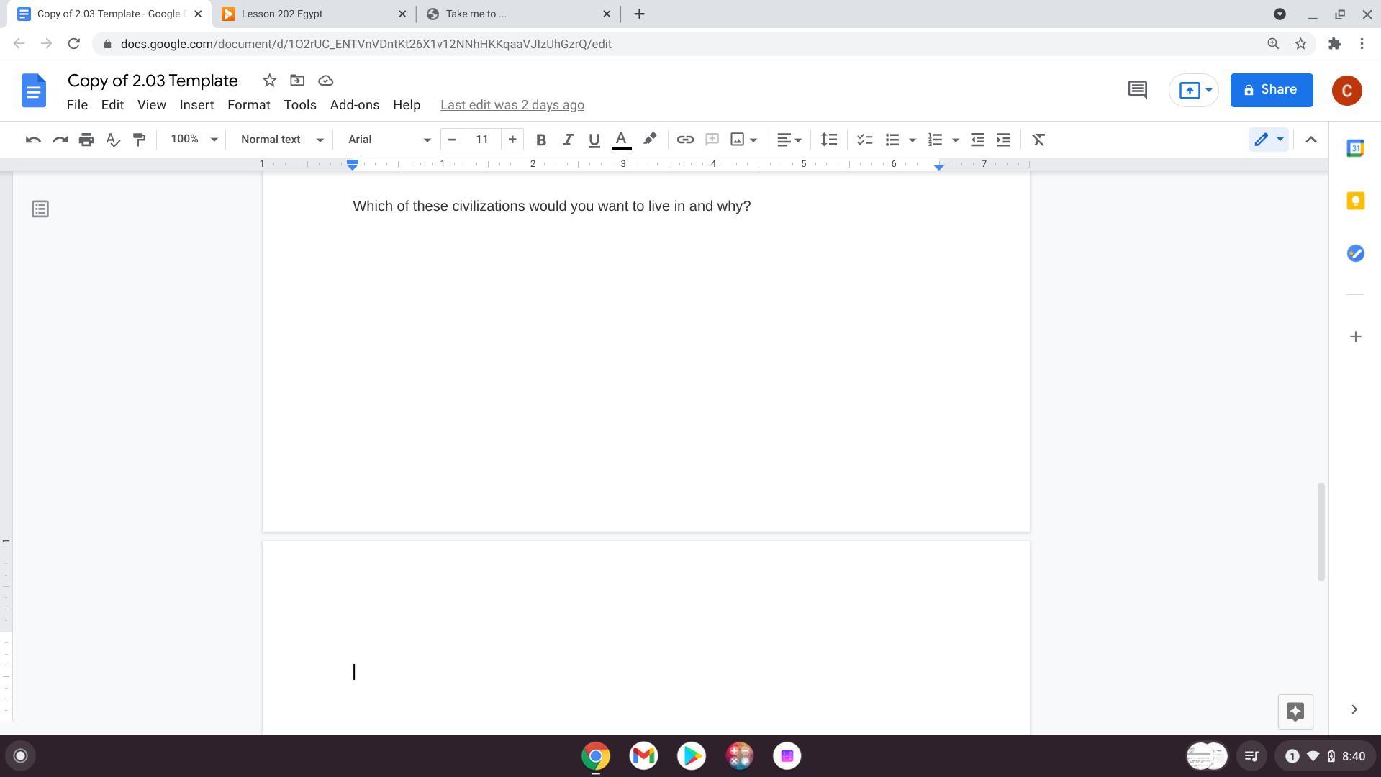The height and width of the screenshot is (777, 1381).
Task: Open the Google Docs home logo
Action: coord(34,91)
